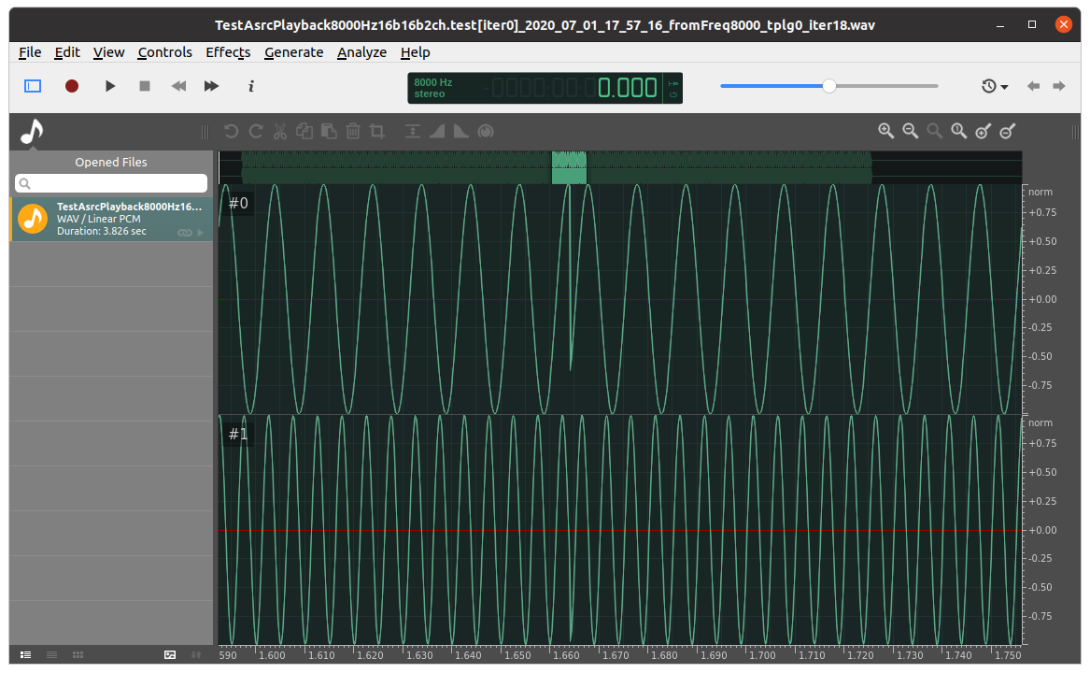Expand the opened WAV file entry details
The height and width of the screenshot is (673, 1090).
202,232
